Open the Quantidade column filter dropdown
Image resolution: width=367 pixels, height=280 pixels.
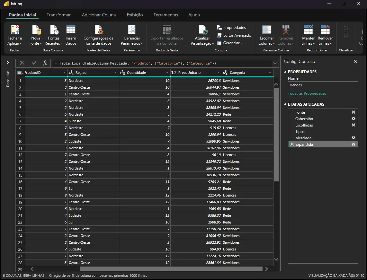167,73
